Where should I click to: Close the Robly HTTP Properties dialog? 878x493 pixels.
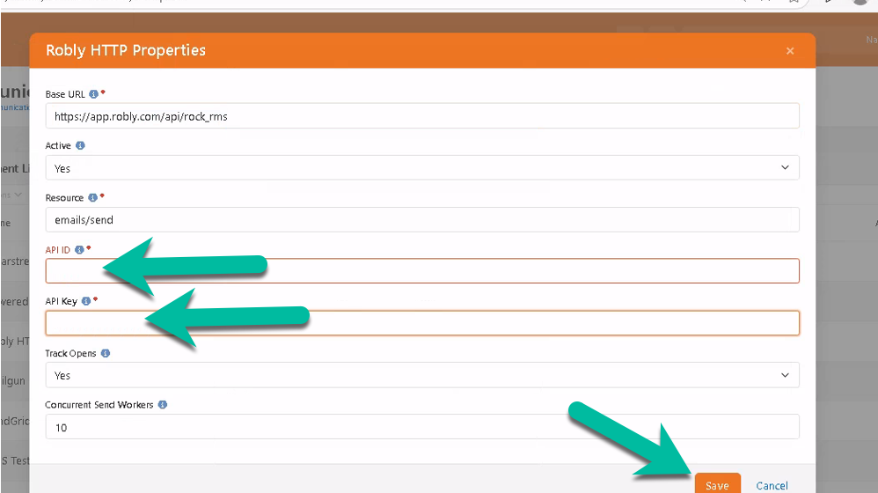pyautogui.click(x=789, y=51)
